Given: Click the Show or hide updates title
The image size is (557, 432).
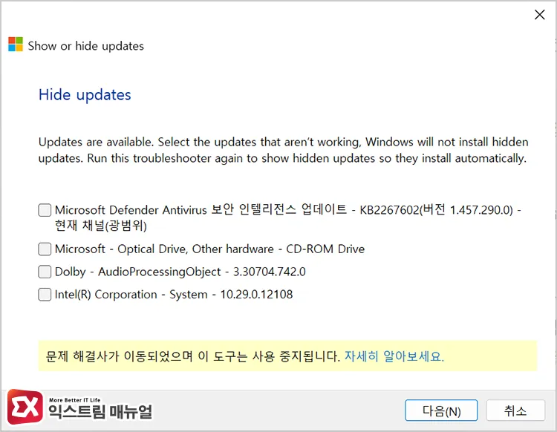Looking at the screenshot, I should pyautogui.click(x=86, y=46).
